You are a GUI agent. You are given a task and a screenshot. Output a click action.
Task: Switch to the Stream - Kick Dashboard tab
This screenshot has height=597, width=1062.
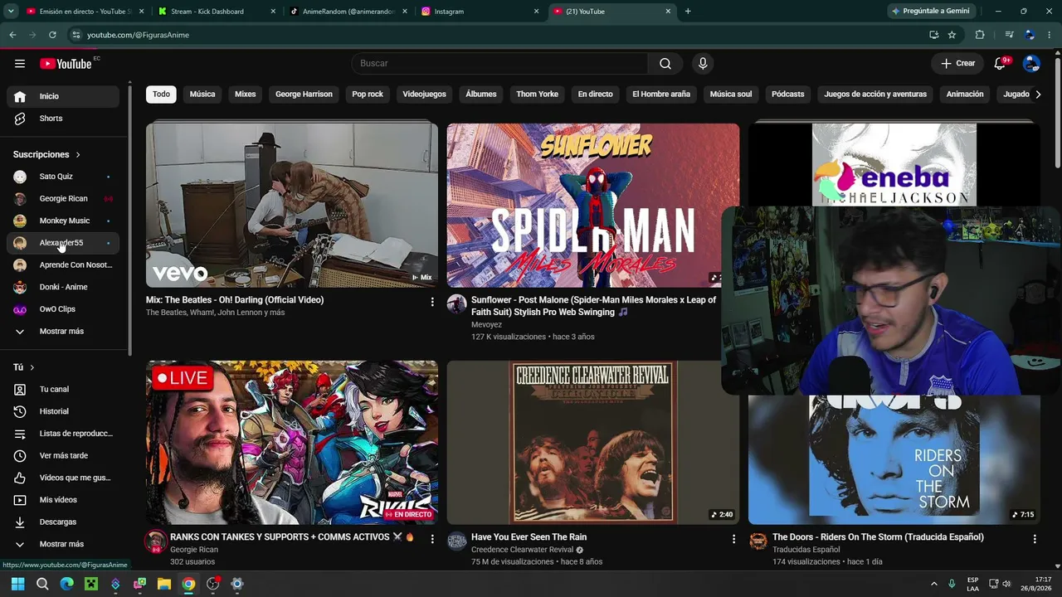point(215,12)
